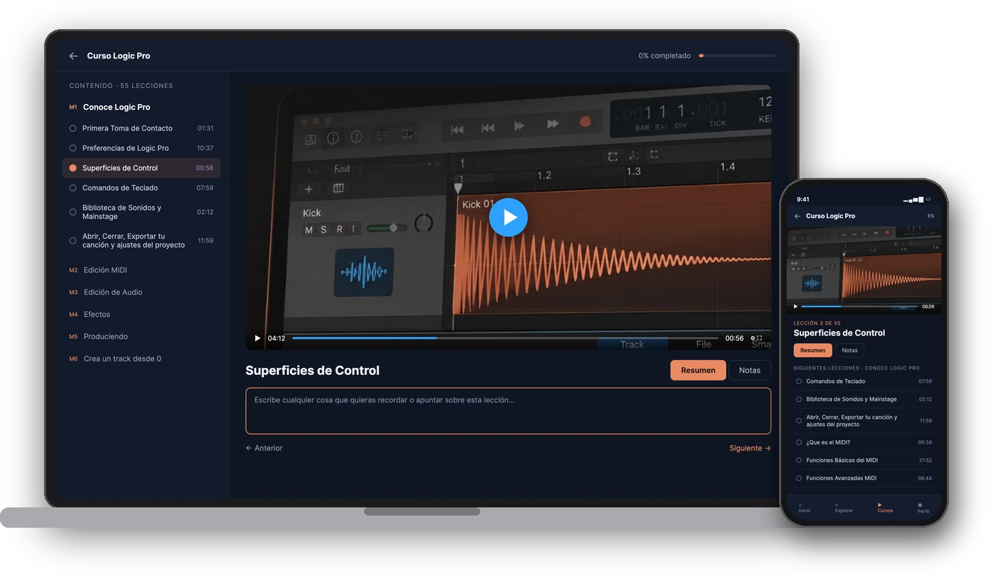Screen dimensions: 989x576
Task: Switch to the Notas tab on laptop
Action: (x=750, y=370)
